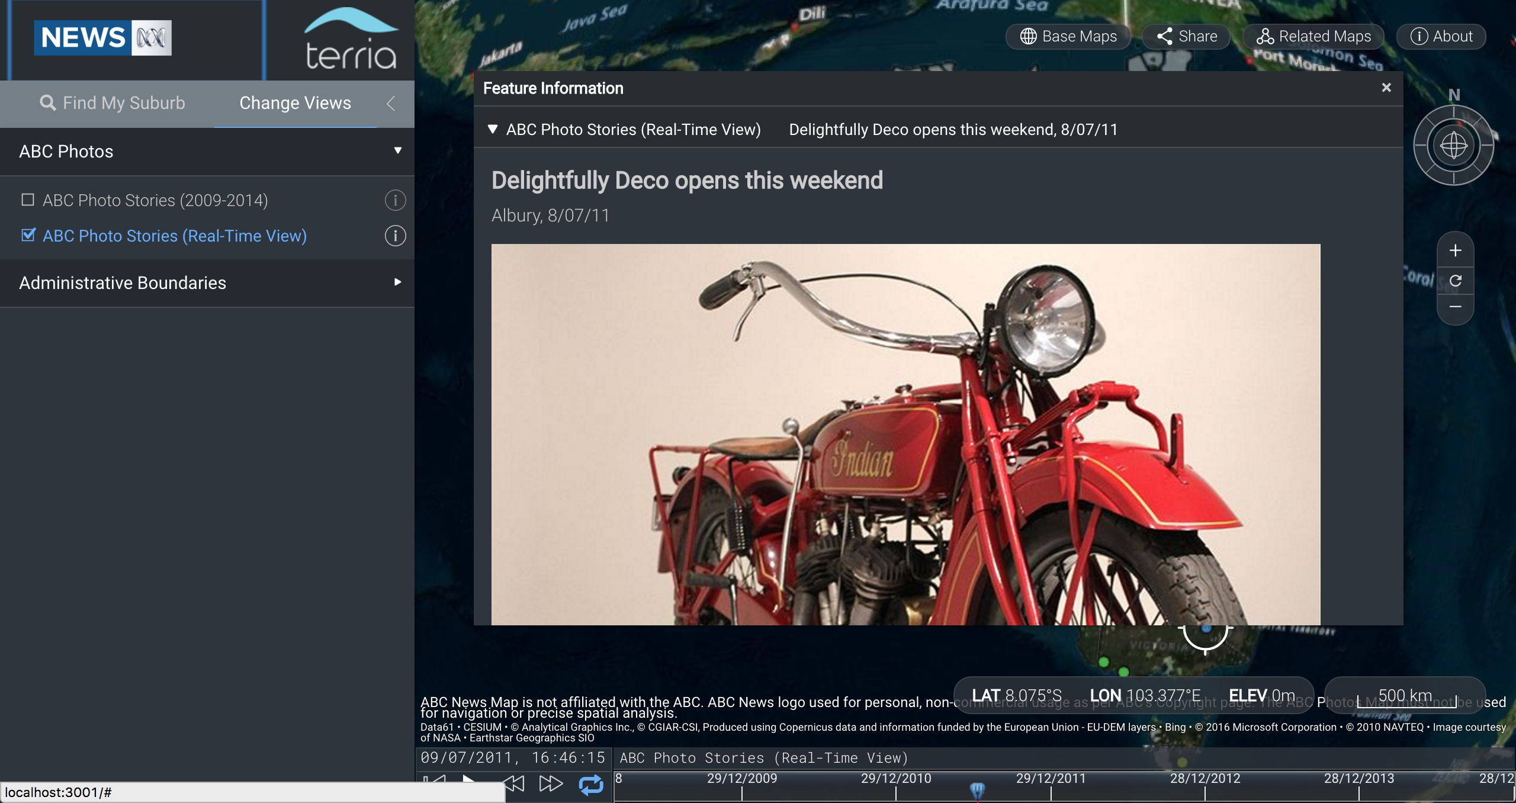This screenshot has height=803, width=1516.
Task: Zoom in on the map
Action: point(1455,250)
